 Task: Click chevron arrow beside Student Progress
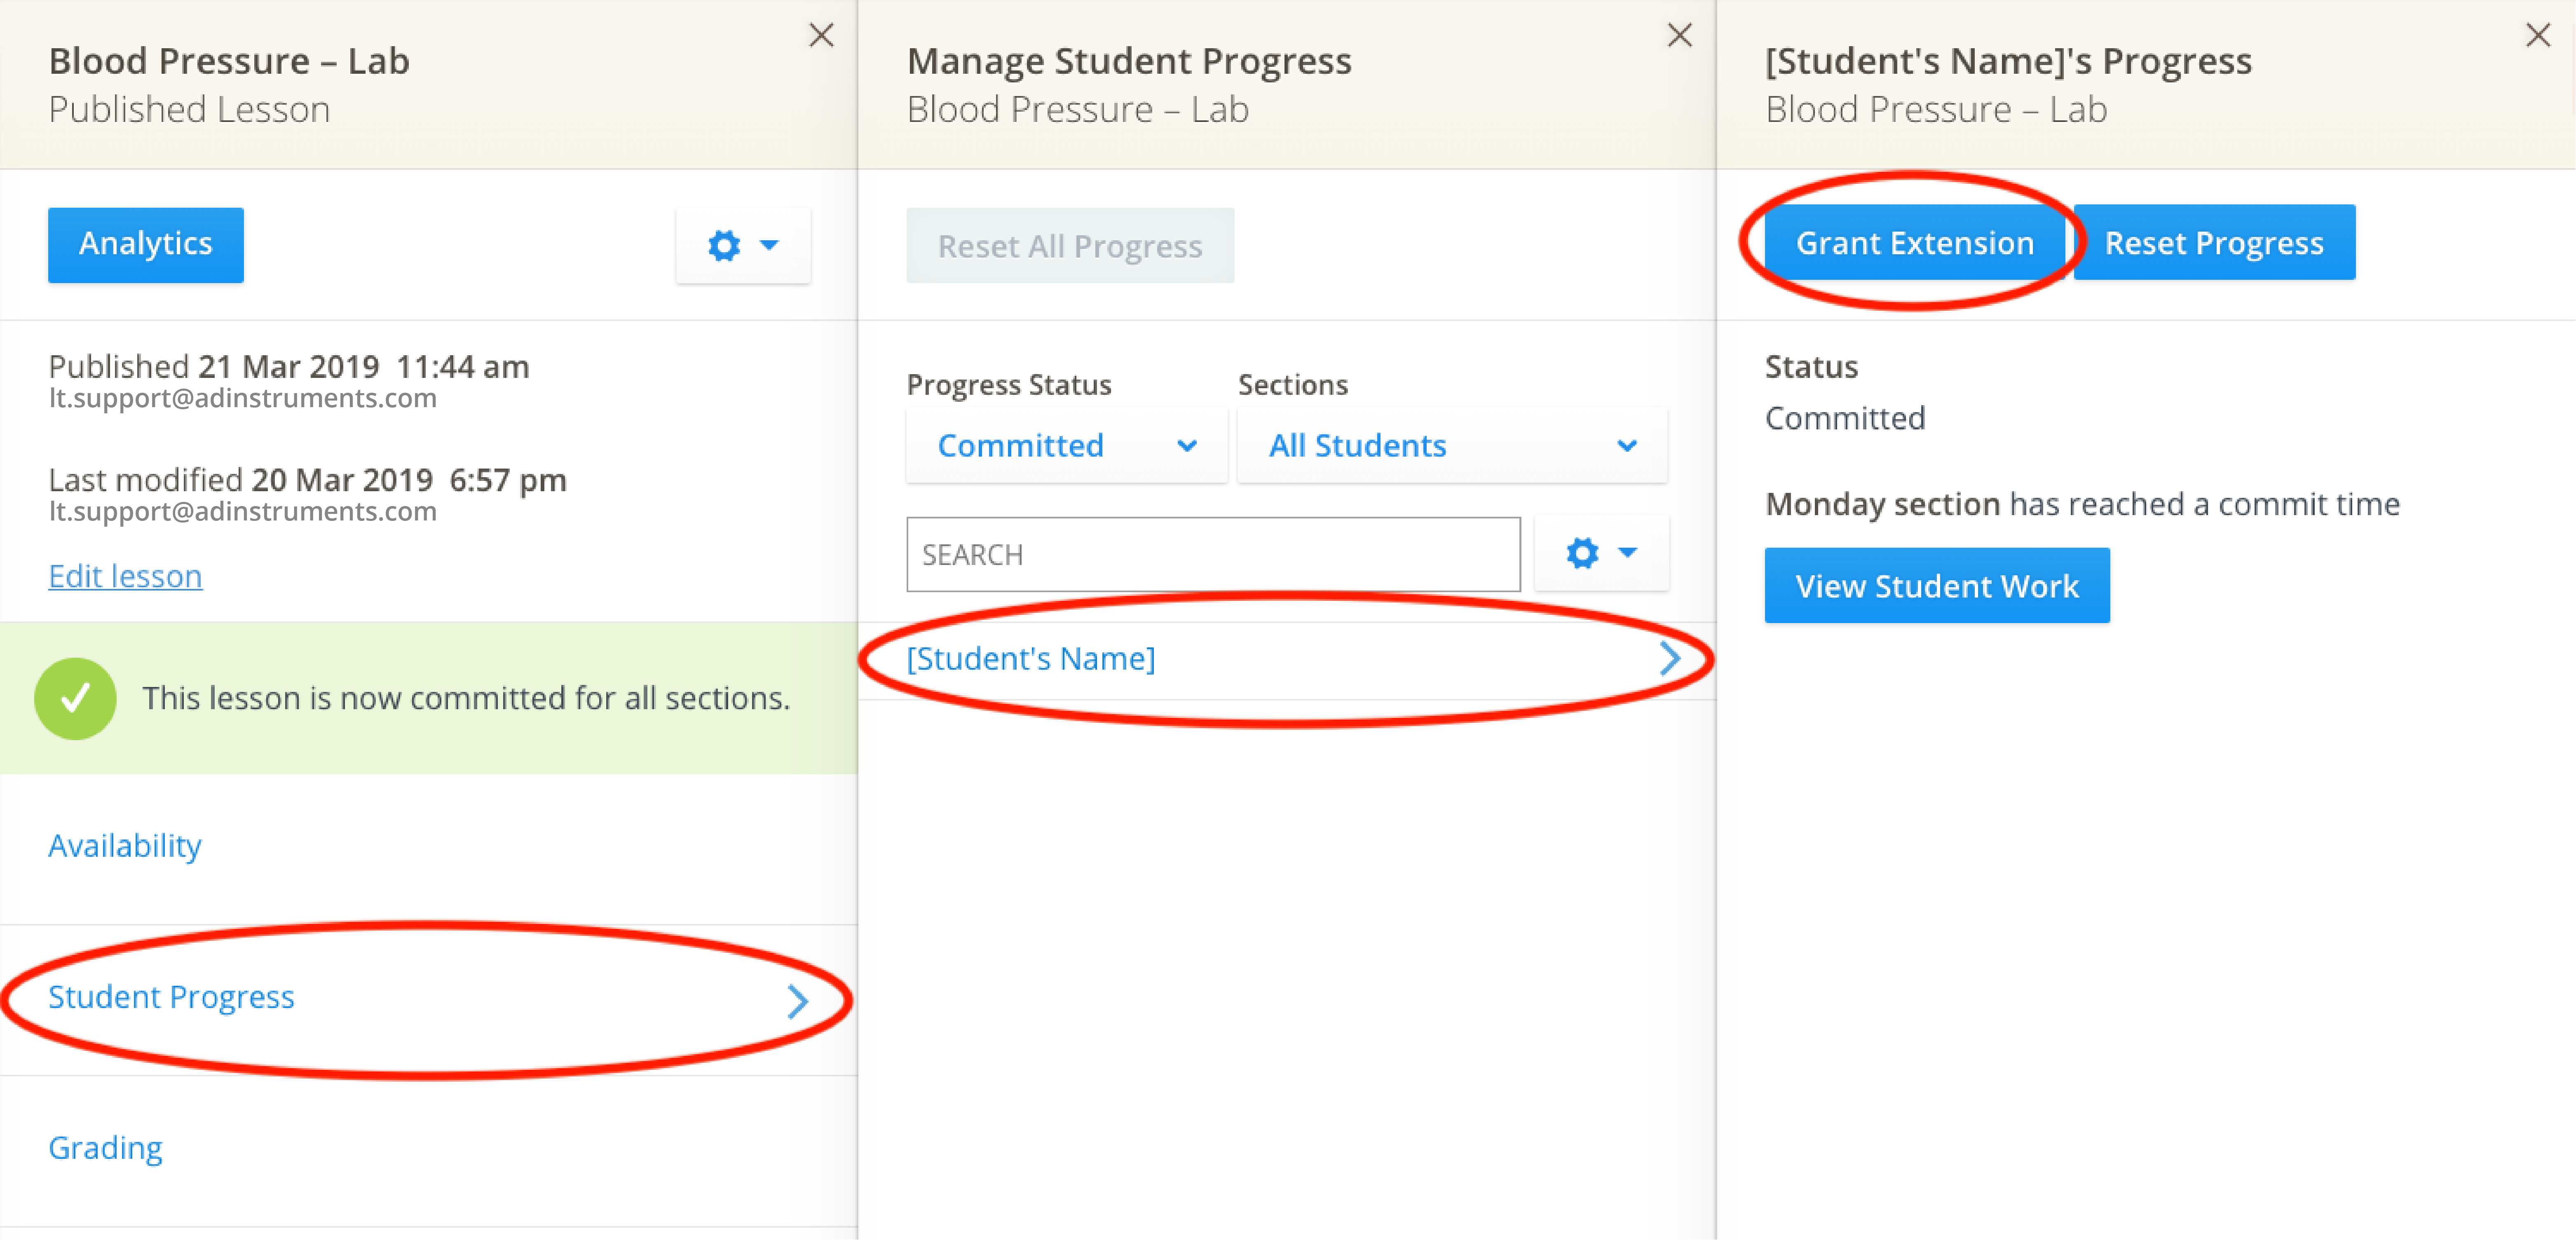pos(797,1001)
